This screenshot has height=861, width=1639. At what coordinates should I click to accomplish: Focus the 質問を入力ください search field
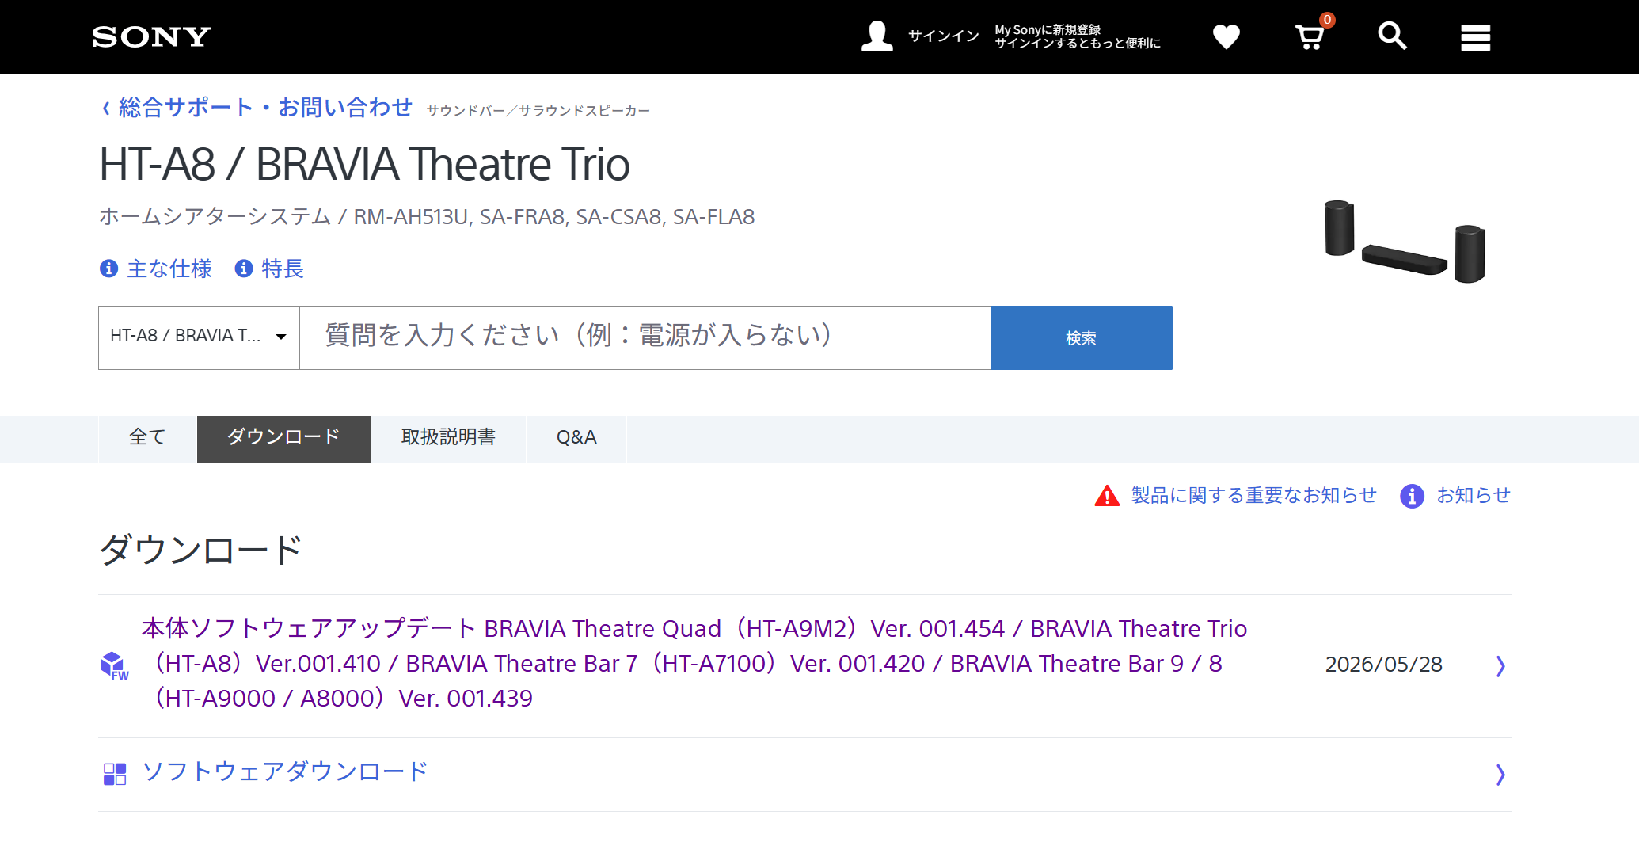pyautogui.click(x=645, y=337)
